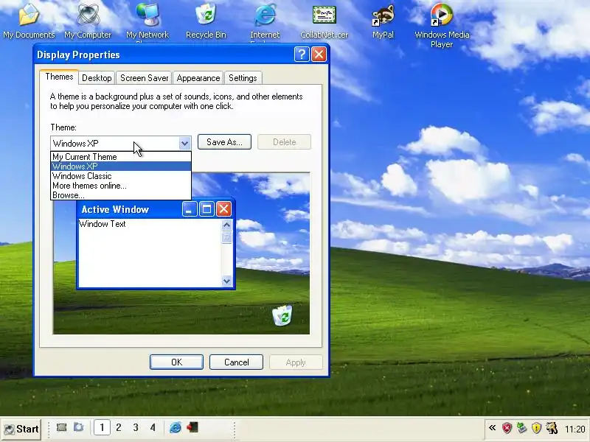Confirm with the OK button
Viewport: 590px width, 442px height.
point(176,362)
